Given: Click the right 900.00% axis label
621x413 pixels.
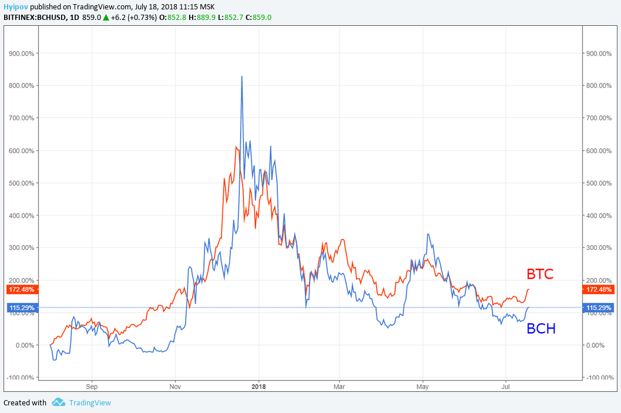Looking at the screenshot, I should 599,53.
